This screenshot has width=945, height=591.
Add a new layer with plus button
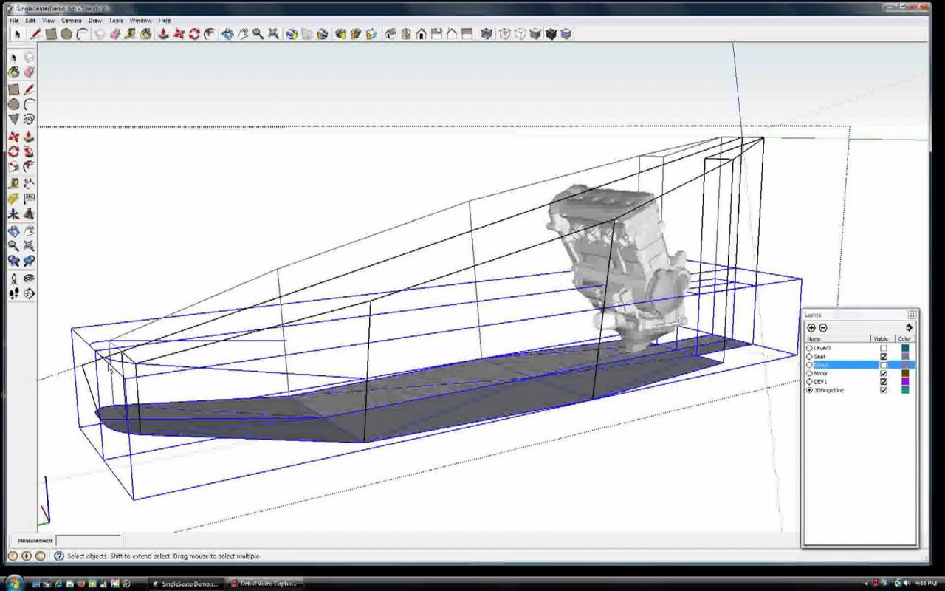point(811,328)
